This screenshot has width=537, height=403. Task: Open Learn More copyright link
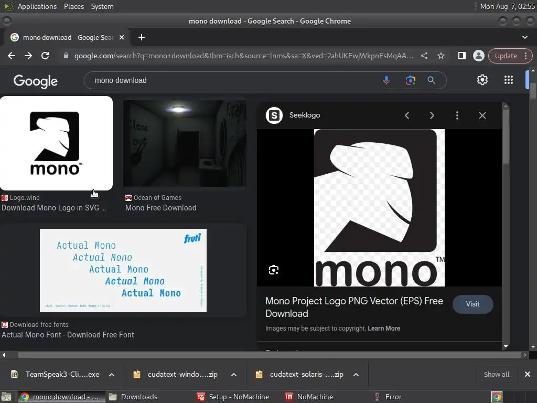[x=384, y=328]
